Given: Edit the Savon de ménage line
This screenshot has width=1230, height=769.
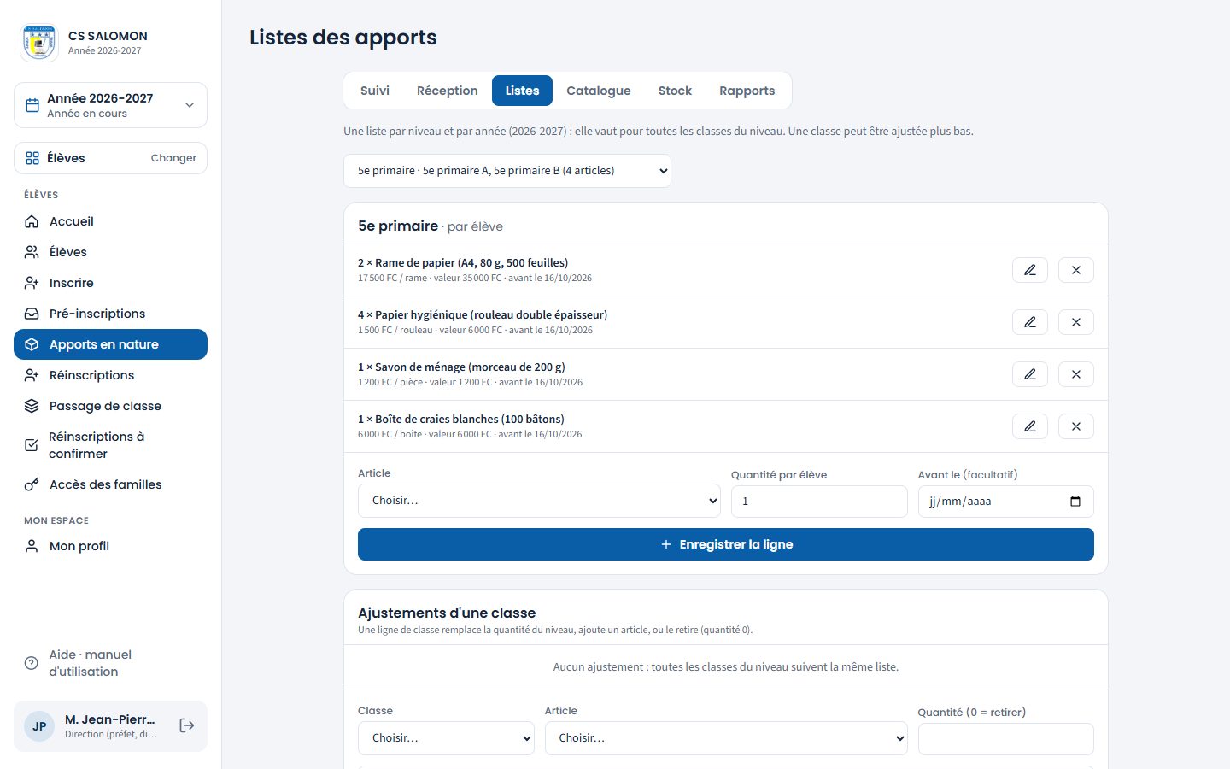Looking at the screenshot, I should 1030,374.
